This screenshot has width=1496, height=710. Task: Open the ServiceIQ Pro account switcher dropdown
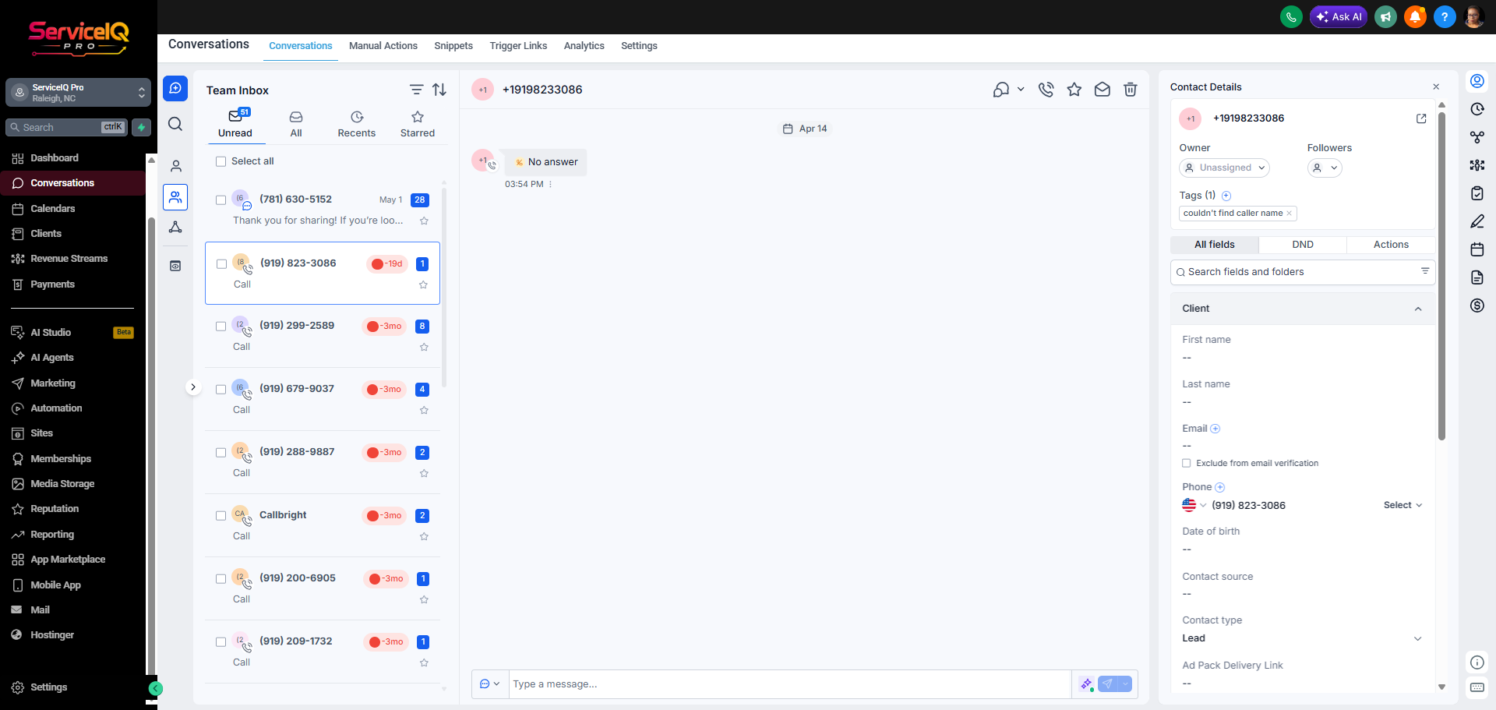pyautogui.click(x=78, y=92)
